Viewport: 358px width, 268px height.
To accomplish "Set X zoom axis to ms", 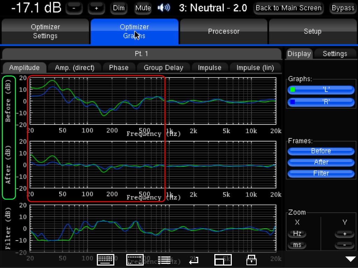I will coord(297,245).
